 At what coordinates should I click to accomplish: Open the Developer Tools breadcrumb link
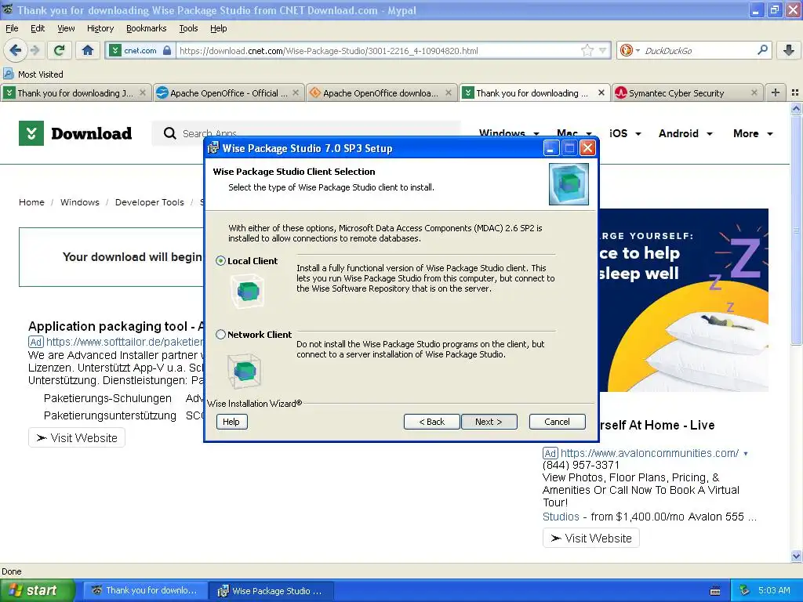149,202
